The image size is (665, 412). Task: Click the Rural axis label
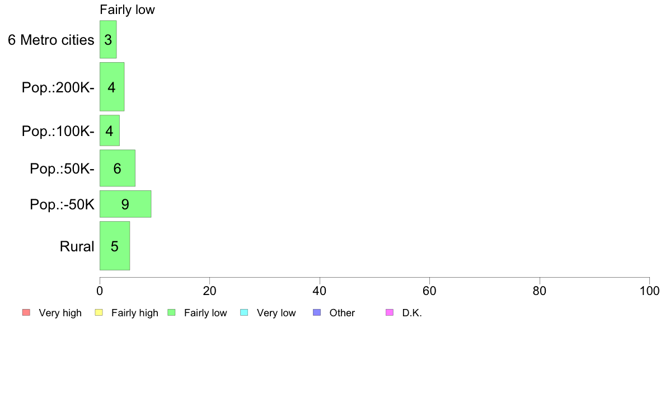point(77,246)
